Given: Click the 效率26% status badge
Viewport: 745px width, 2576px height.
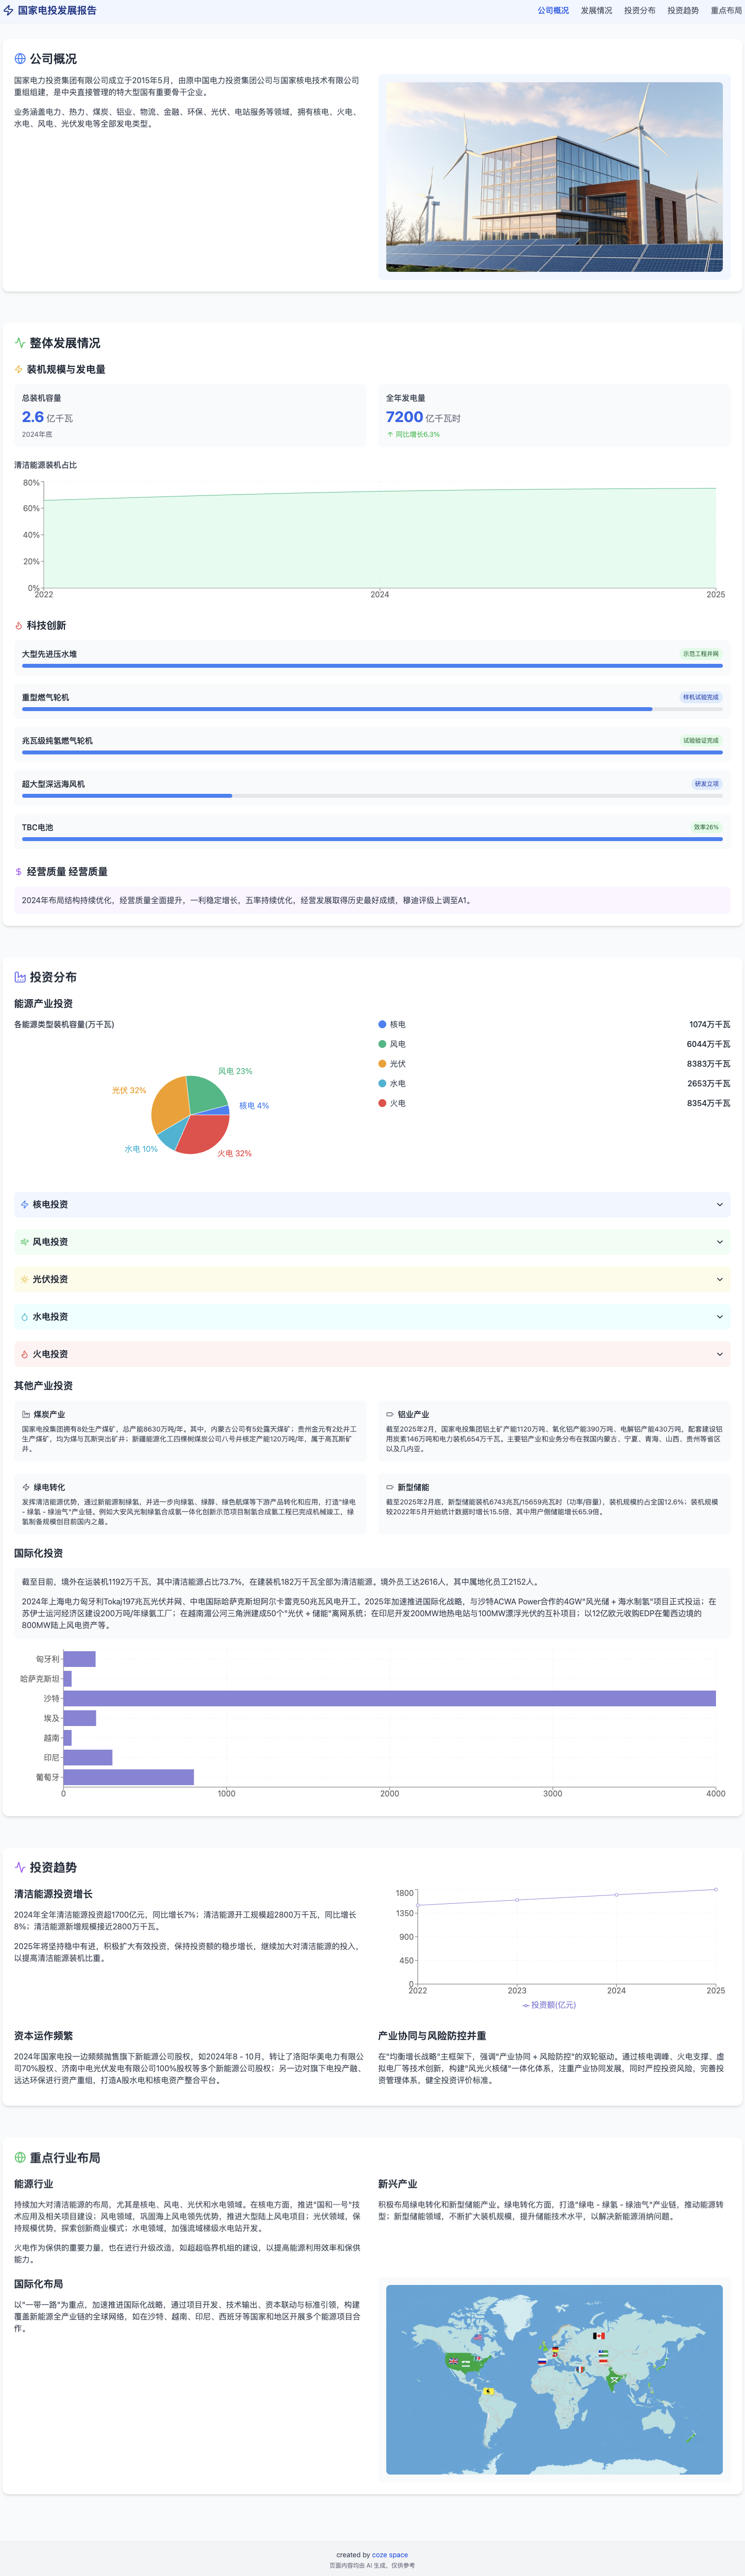Looking at the screenshot, I should [706, 827].
